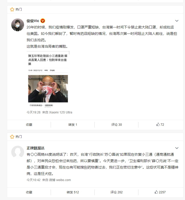Open the 正牌瞎溜达 username link

36,148
